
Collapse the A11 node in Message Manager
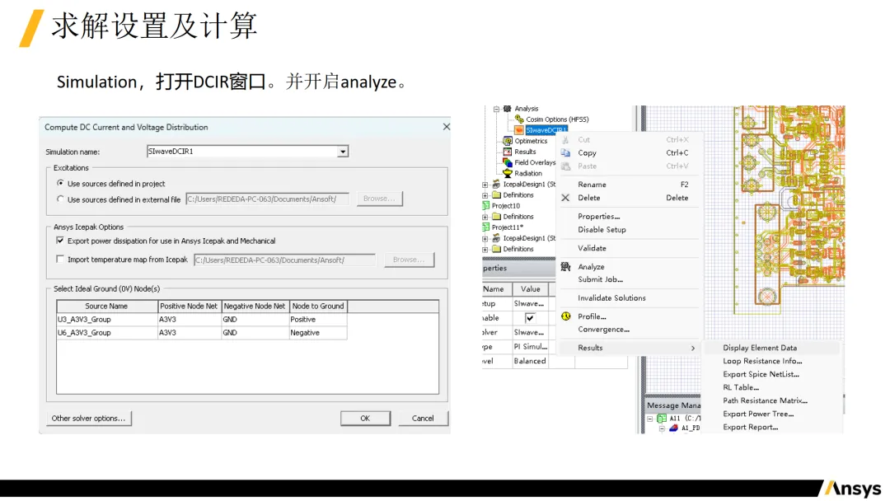point(650,418)
